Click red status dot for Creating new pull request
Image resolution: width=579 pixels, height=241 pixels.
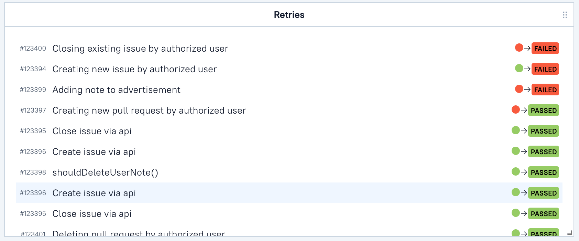516,110
